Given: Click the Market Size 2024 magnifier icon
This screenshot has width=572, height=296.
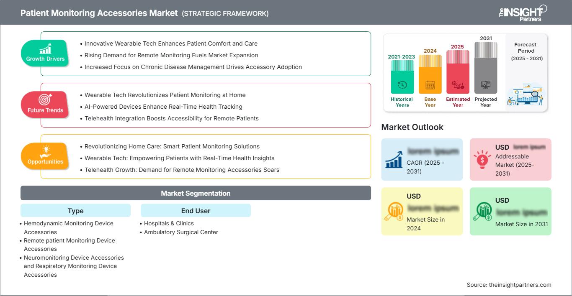Looking at the screenshot, I should (394, 212).
